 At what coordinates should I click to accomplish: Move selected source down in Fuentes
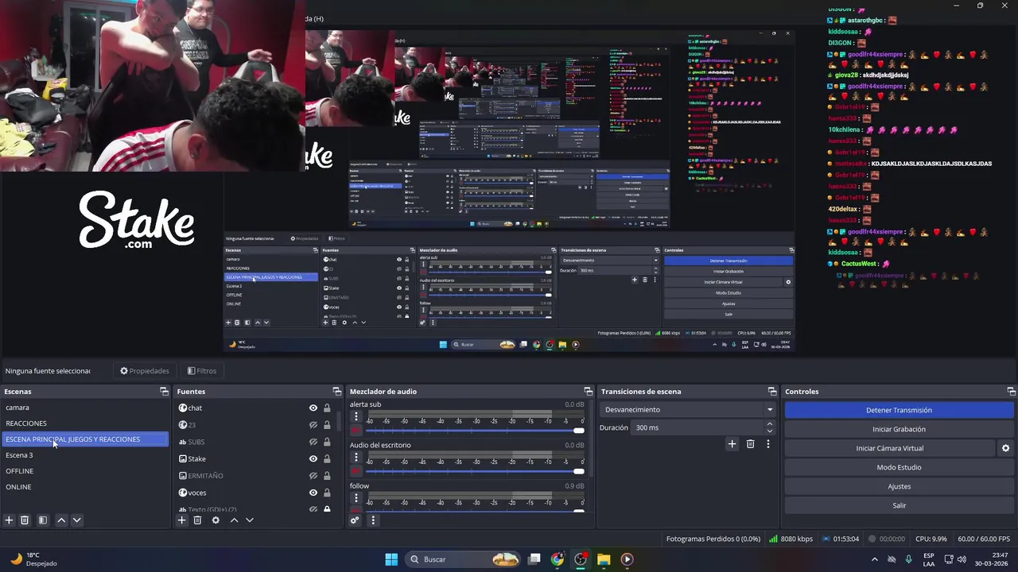pos(249,520)
